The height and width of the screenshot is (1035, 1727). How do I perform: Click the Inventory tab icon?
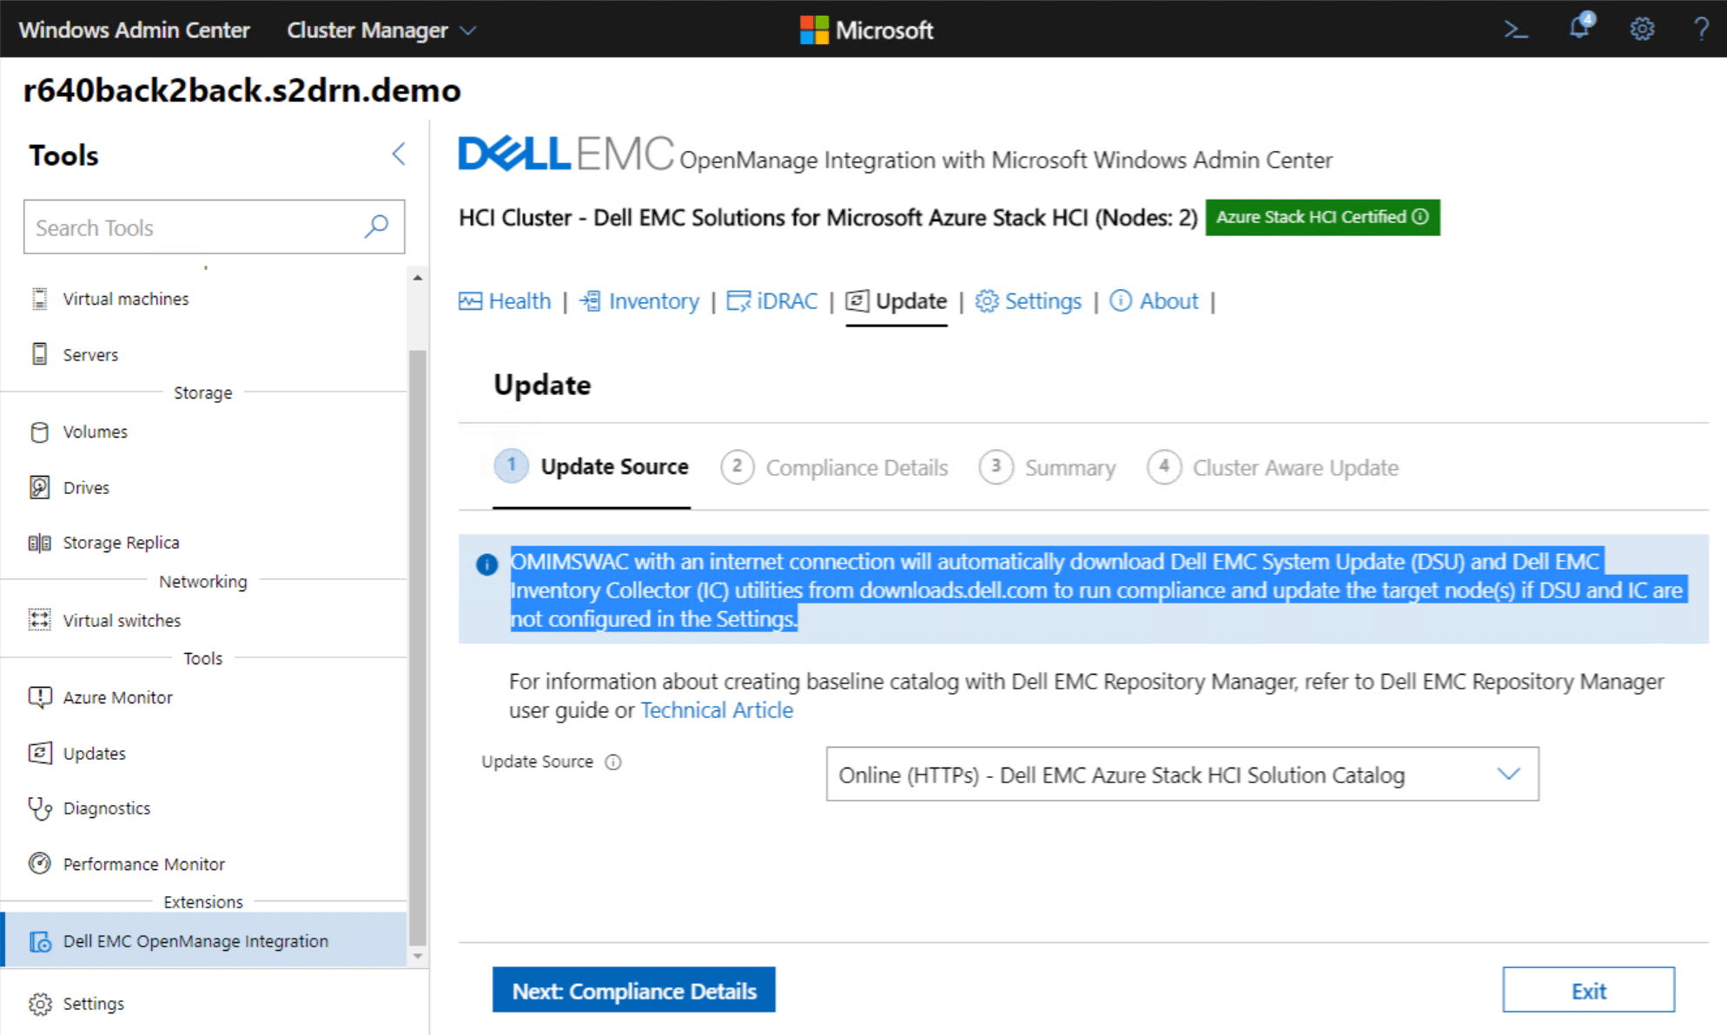click(x=591, y=301)
